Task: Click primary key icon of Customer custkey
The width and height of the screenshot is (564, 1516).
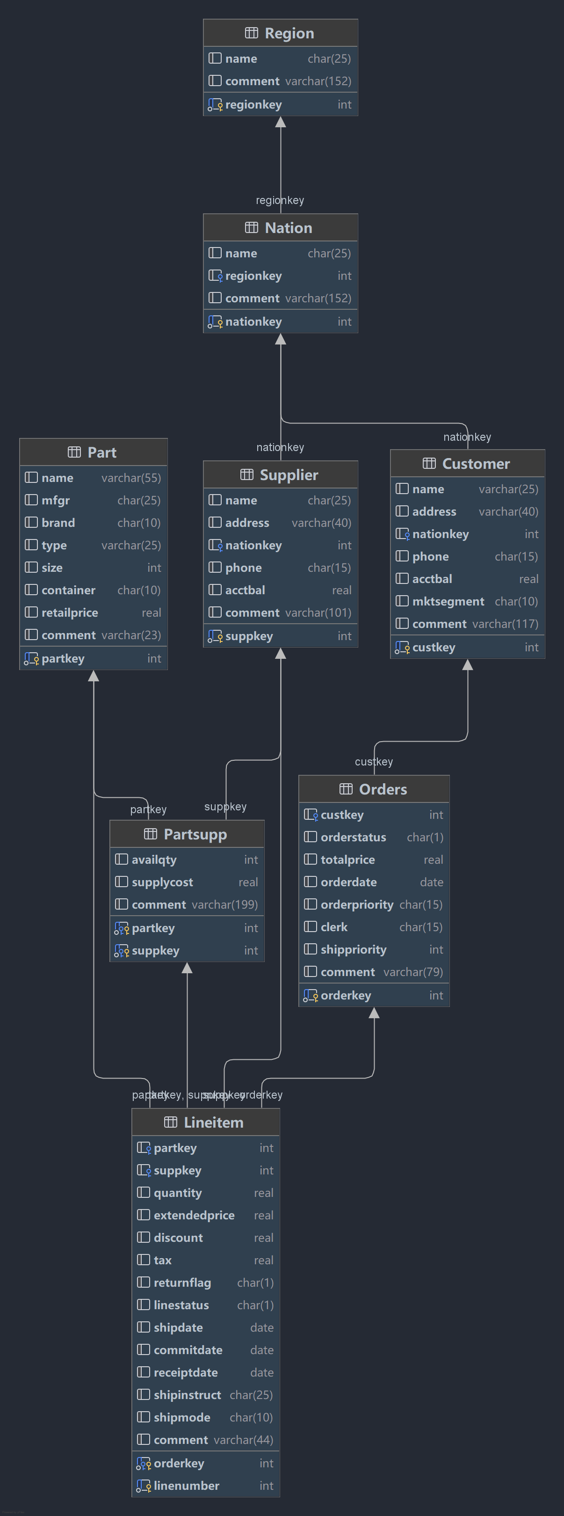Action: click(402, 648)
